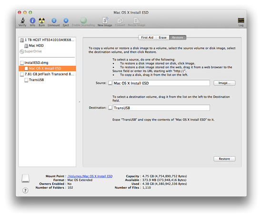Click the Verify microscope icon
Image resolution: width=262 pixels, height=218 pixels.
tap(22, 21)
